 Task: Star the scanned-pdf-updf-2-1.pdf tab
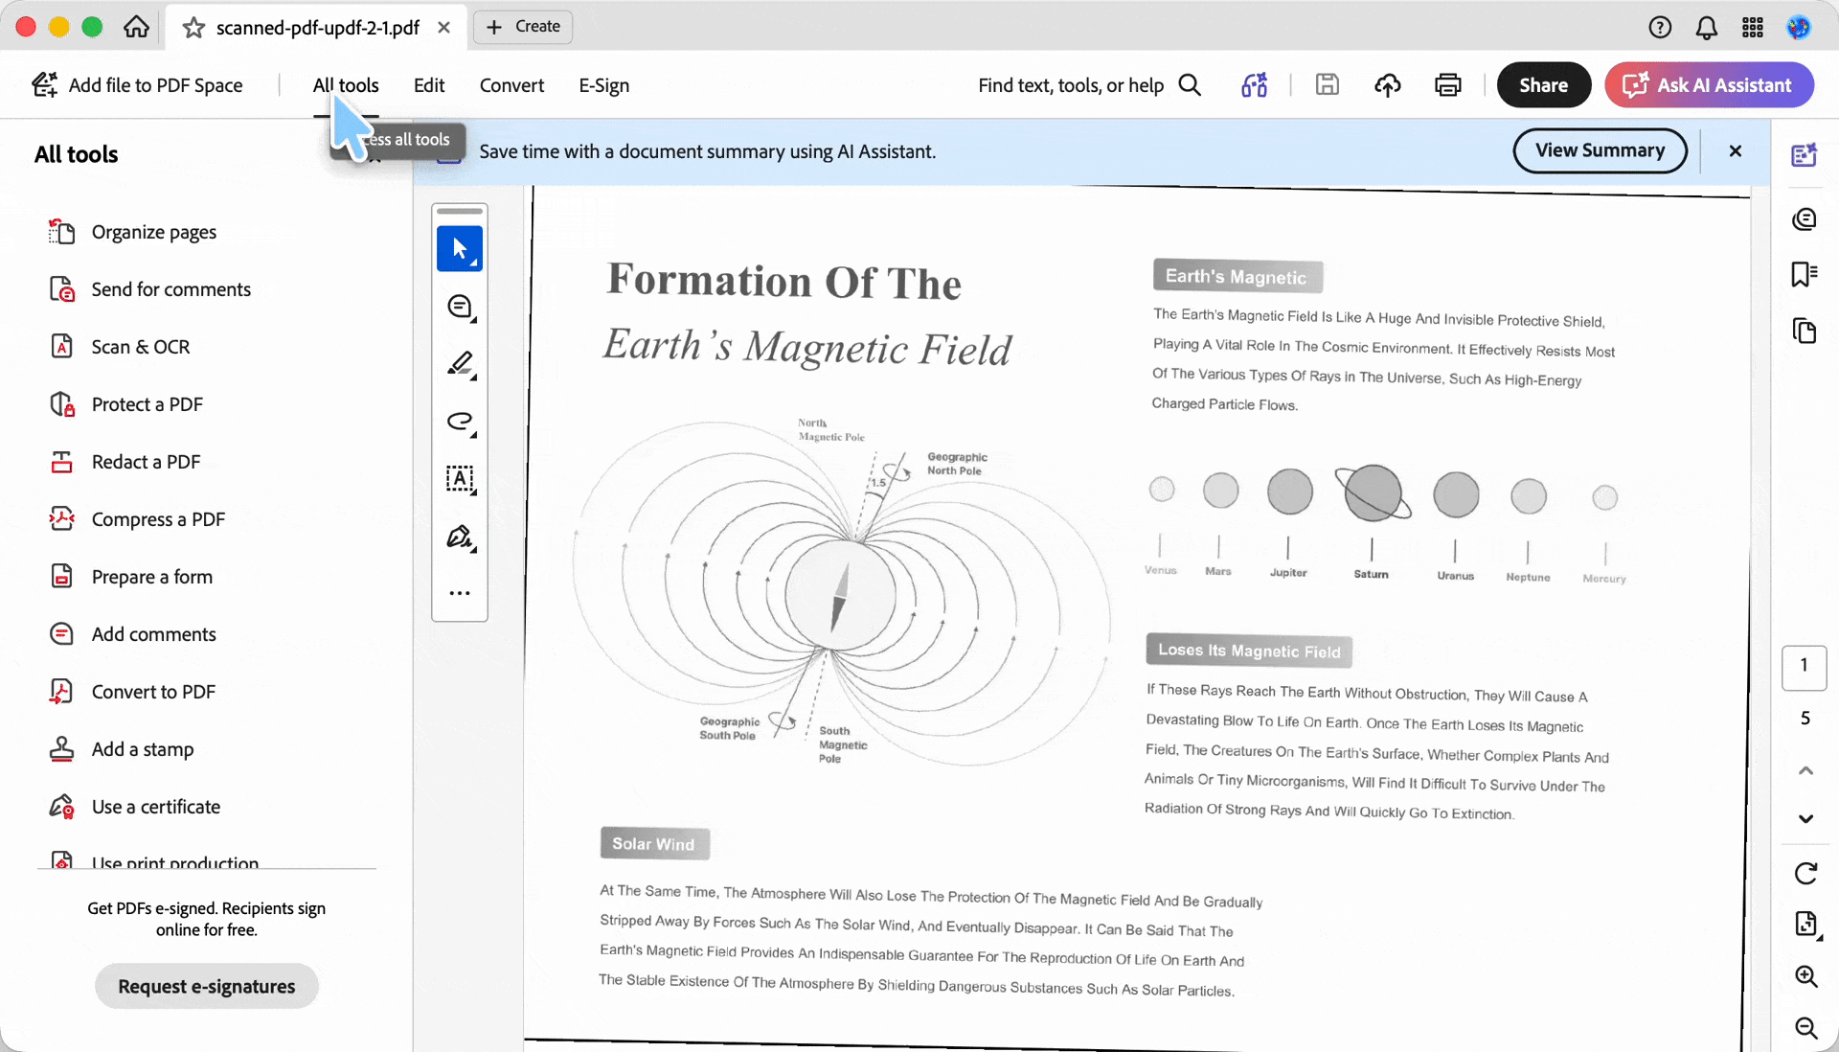(193, 28)
